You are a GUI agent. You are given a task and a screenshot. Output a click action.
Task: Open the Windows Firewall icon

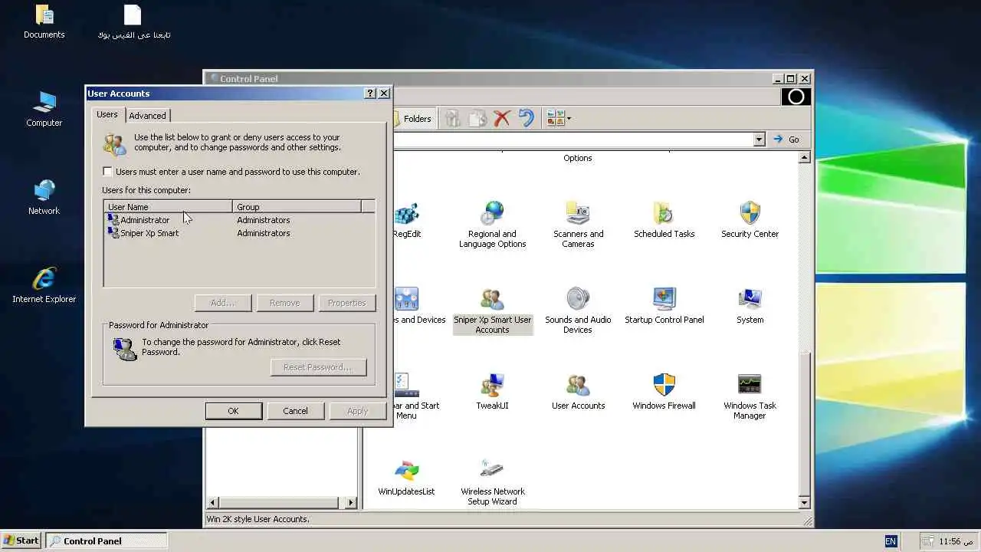(x=664, y=392)
